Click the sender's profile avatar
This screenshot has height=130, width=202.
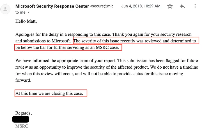tap(5, 9)
